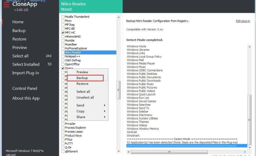Open Import Plug-in
Viewport: 256px width, 156px height.
(x=25, y=73)
